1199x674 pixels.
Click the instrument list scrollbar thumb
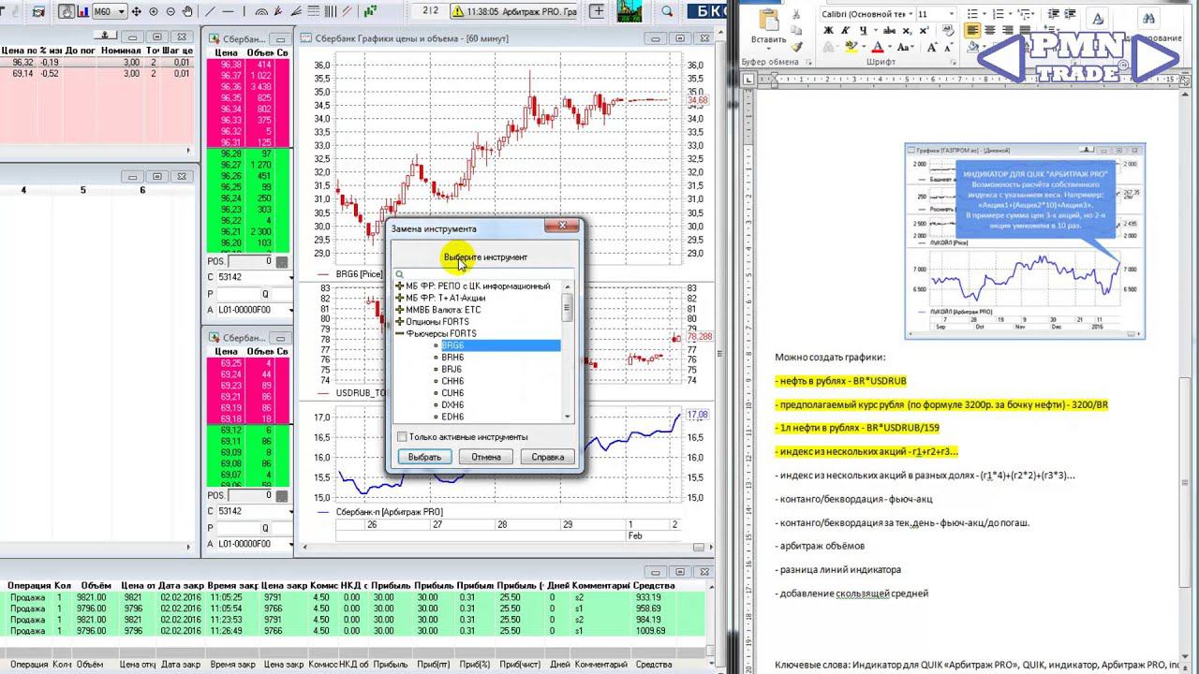(566, 307)
